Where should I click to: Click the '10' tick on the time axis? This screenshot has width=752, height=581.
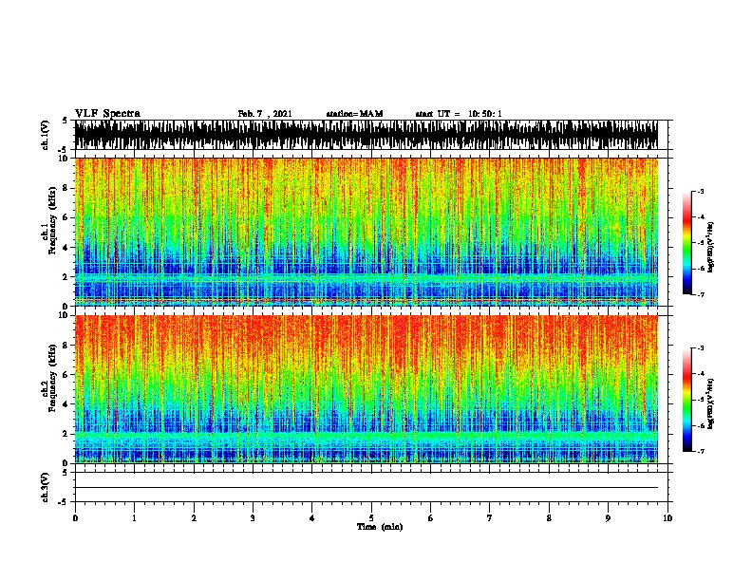[667, 518]
